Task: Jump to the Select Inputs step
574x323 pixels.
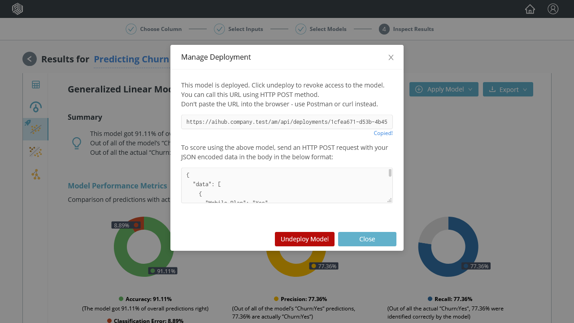Action: click(239, 29)
